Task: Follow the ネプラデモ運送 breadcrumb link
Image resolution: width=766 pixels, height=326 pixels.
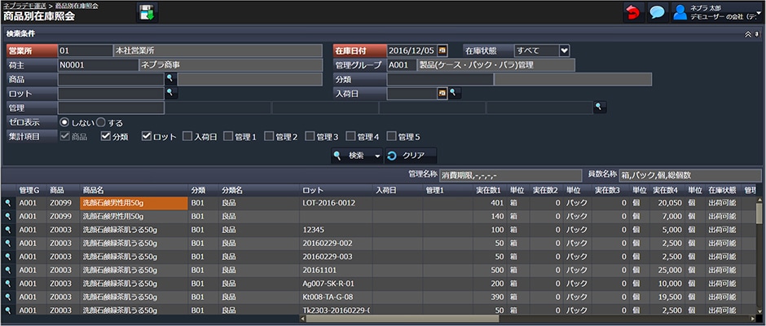Action: (24, 6)
